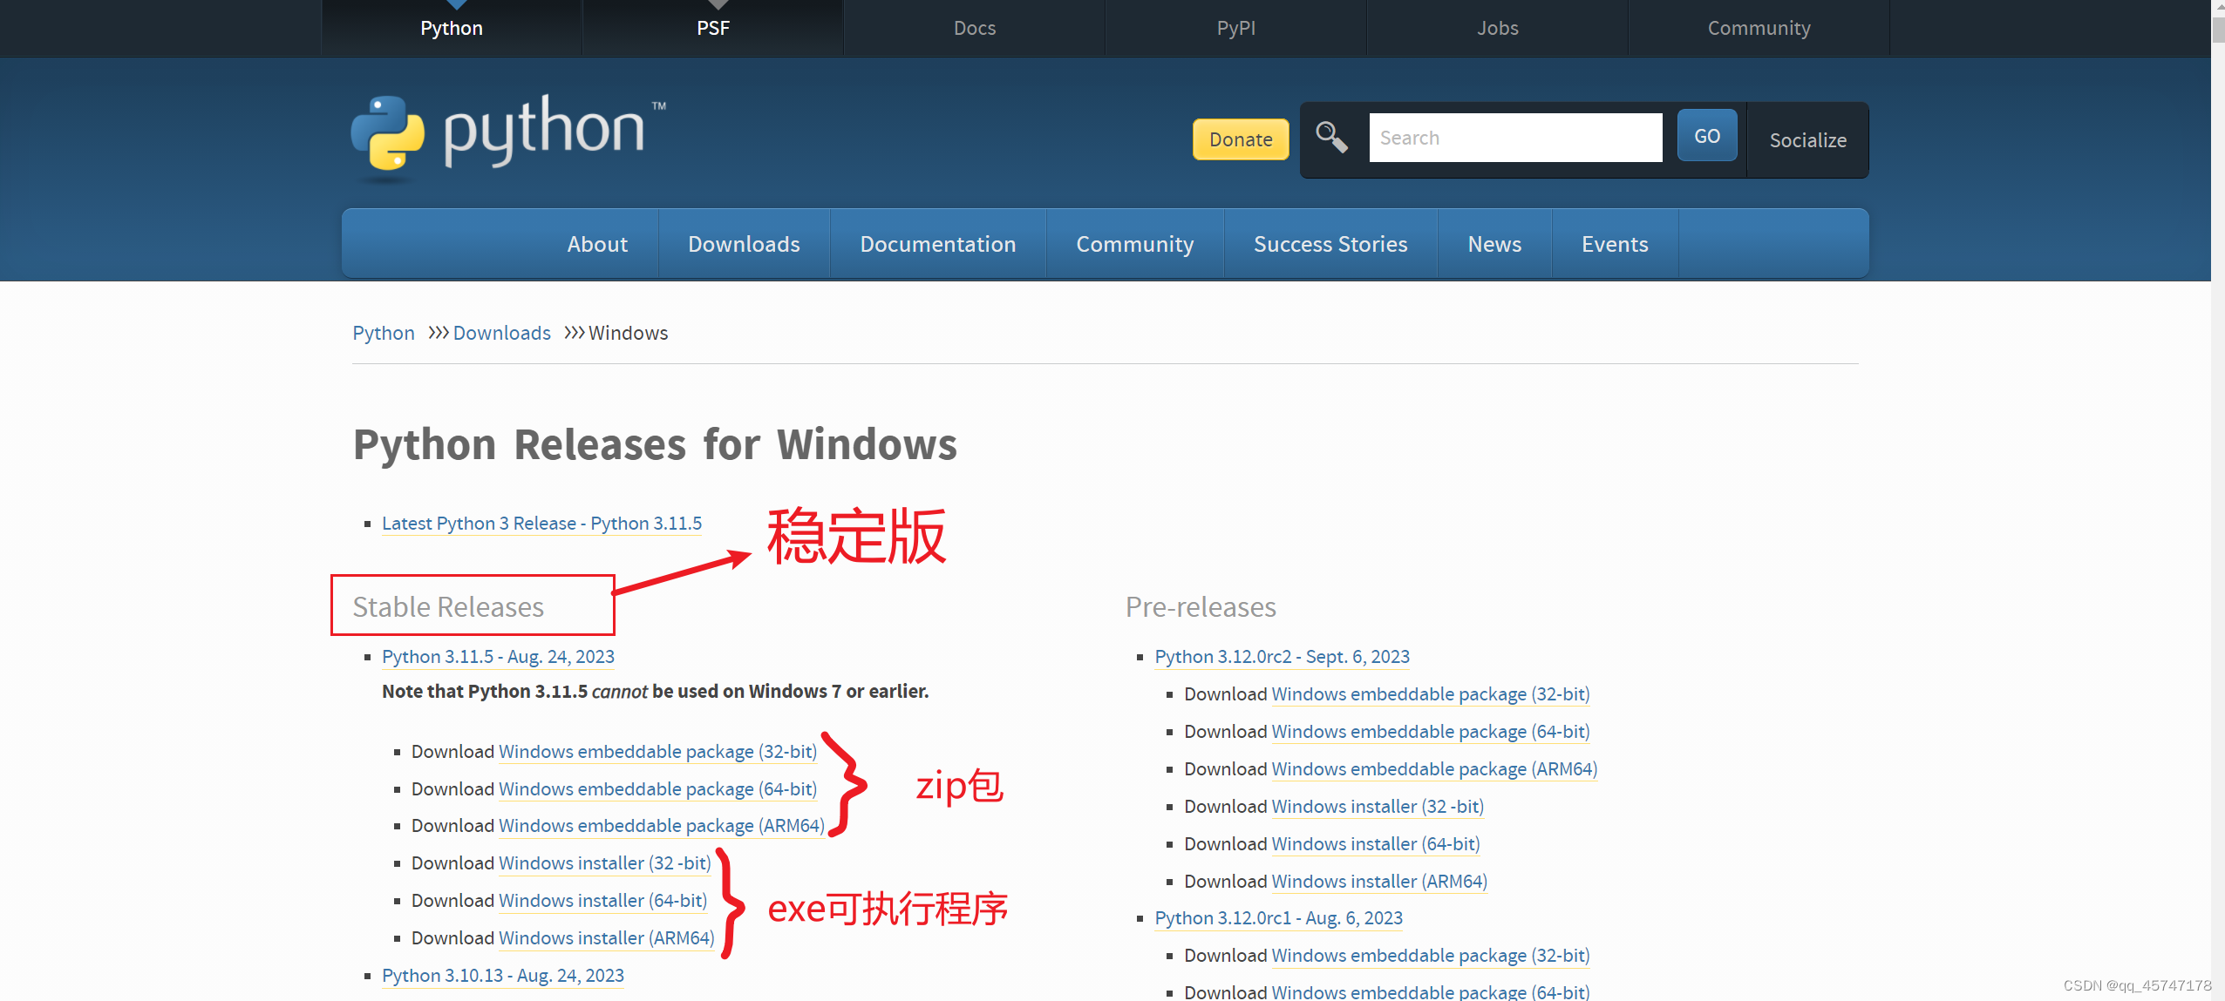Image resolution: width=2225 pixels, height=1001 pixels.
Task: Click the search magnifier icon
Action: click(1331, 137)
